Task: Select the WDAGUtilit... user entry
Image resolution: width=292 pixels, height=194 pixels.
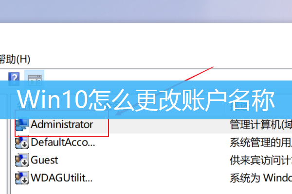Action: pyautogui.click(x=61, y=178)
